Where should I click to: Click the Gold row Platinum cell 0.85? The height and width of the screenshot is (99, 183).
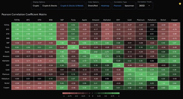click(x=141, y=70)
